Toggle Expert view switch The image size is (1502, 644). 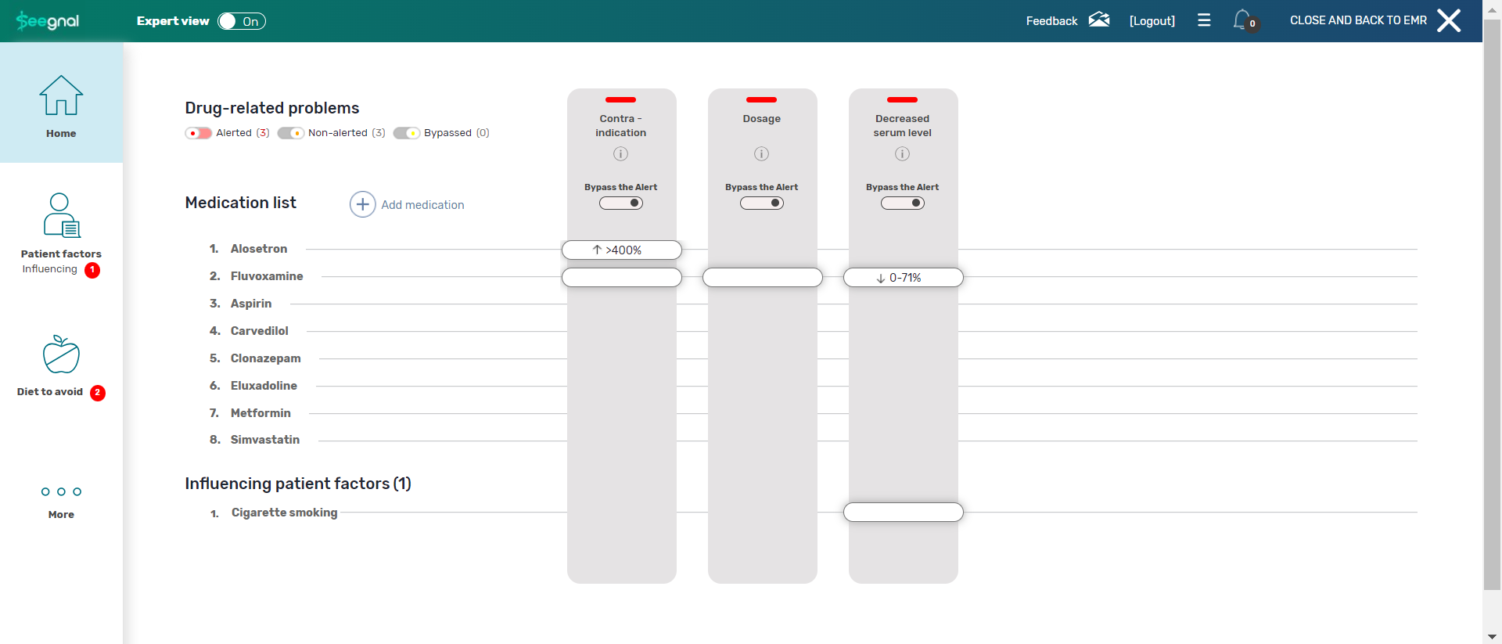click(x=242, y=21)
